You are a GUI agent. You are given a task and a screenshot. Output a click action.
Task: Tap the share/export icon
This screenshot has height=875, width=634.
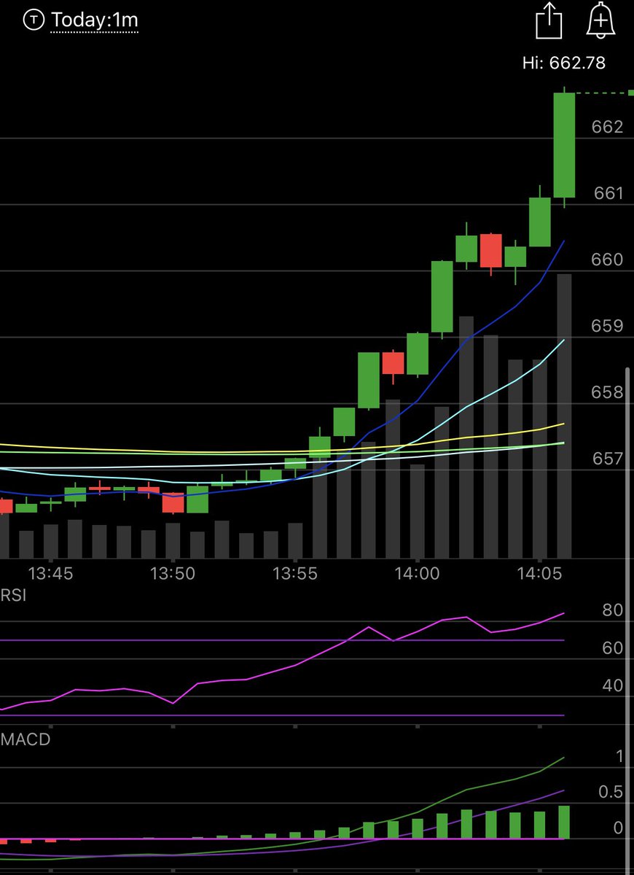click(x=548, y=20)
